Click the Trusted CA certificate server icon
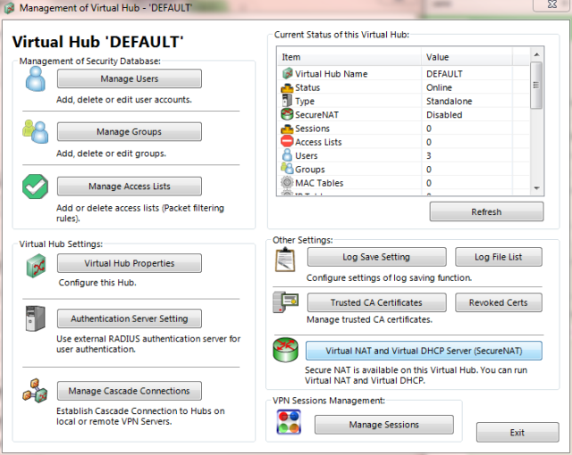Screen dimensions: 572x455 pos(286,302)
